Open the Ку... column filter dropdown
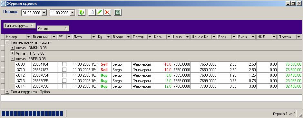Image resolution: width=303 pixels, height=118 pixels. pos(108,37)
